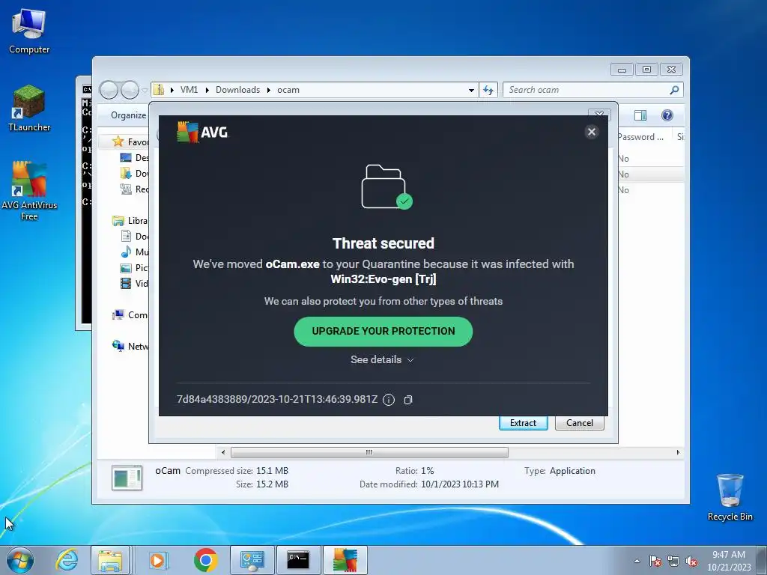
Task: Select ocam in address breadcrumb
Action: coord(288,90)
